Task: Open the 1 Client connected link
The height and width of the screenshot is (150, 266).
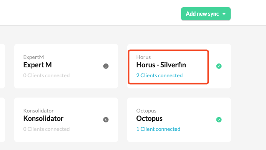Action: [x=158, y=129]
